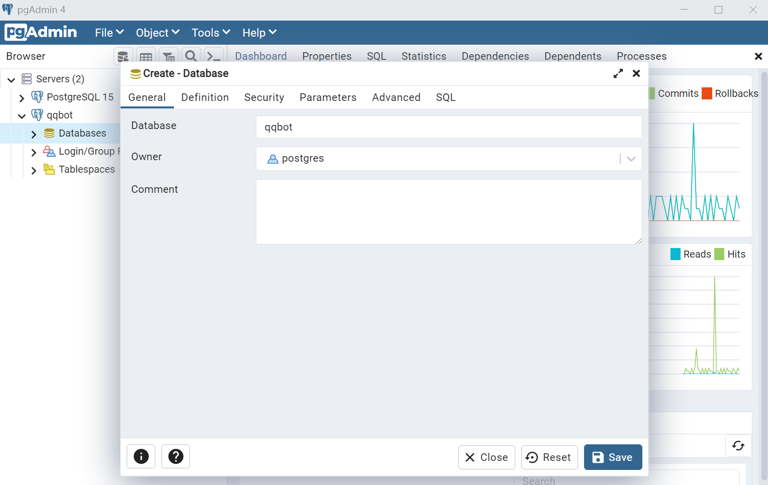Click the Servers group icon
The width and height of the screenshot is (768, 485).
pos(27,78)
